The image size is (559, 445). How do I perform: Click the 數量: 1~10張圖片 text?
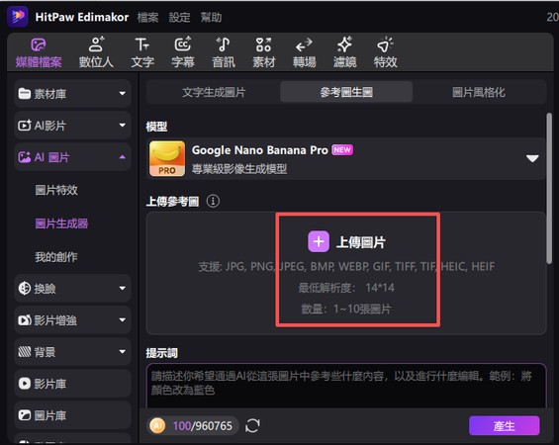pos(346,309)
